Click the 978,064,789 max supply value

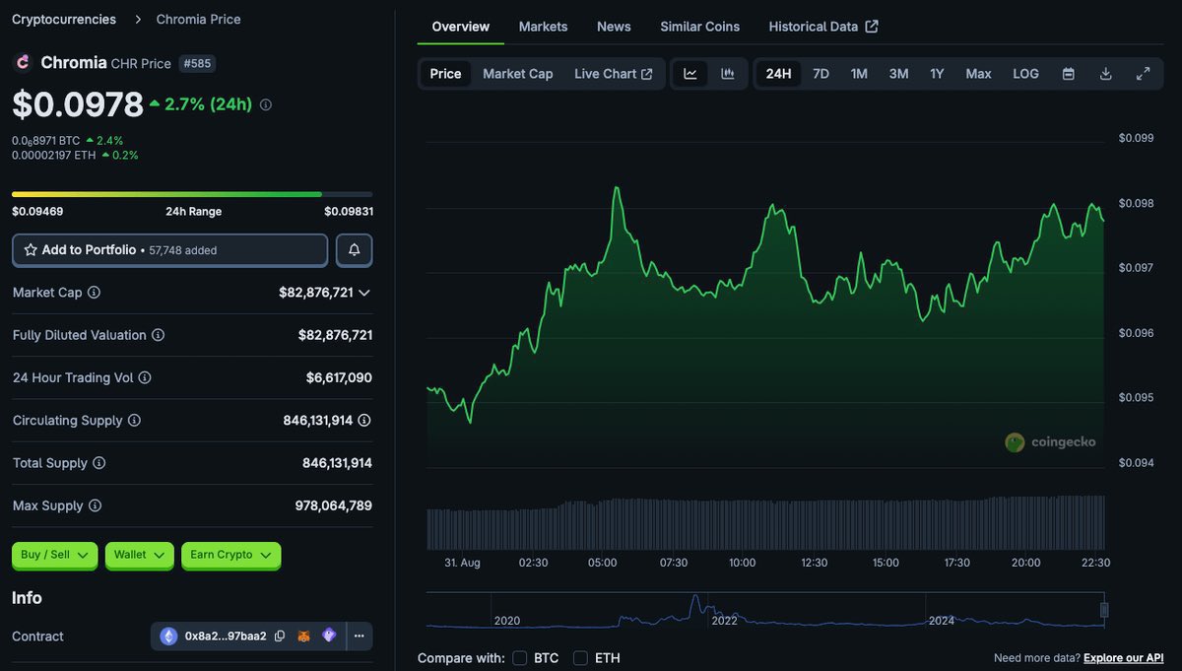334,505
